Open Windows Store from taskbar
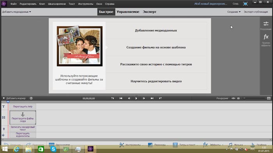Viewport: 273px width, 153px height. tap(41, 149)
